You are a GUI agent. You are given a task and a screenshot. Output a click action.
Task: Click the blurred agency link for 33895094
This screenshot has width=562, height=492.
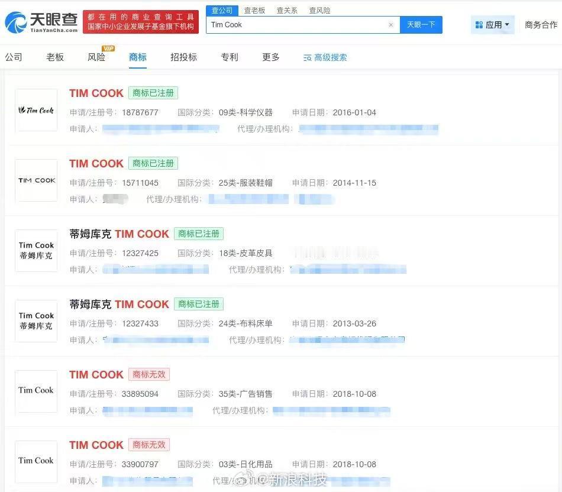pyautogui.click(x=331, y=410)
